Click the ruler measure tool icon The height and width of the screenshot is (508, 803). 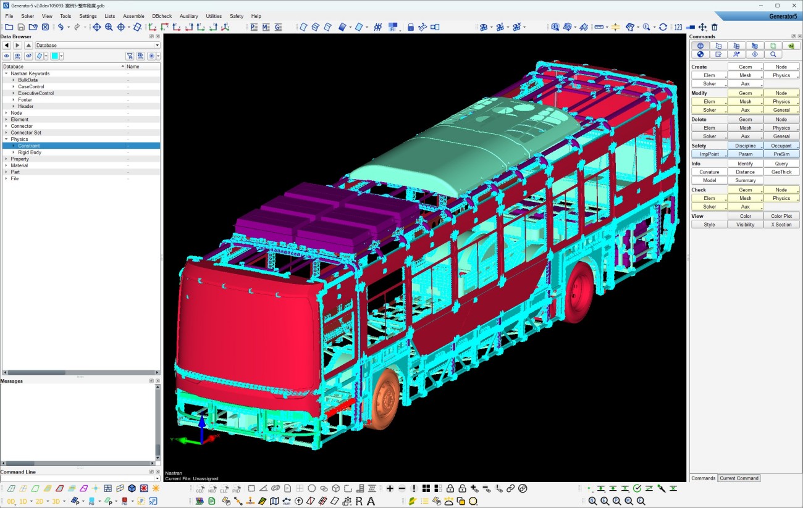coord(598,27)
